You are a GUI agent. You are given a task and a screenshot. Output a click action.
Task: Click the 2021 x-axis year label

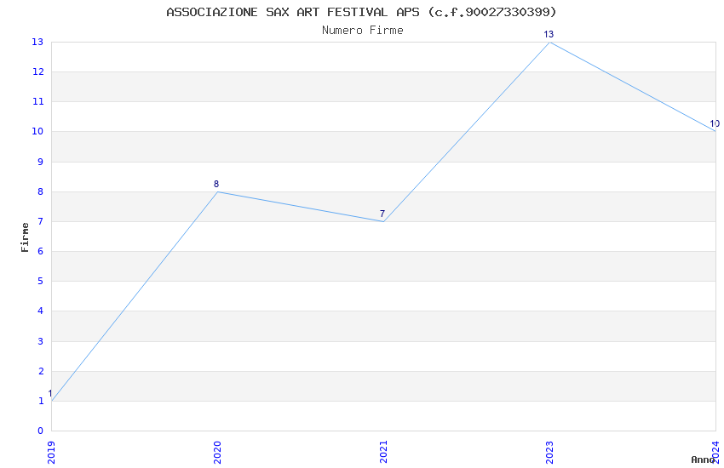click(x=383, y=453)
